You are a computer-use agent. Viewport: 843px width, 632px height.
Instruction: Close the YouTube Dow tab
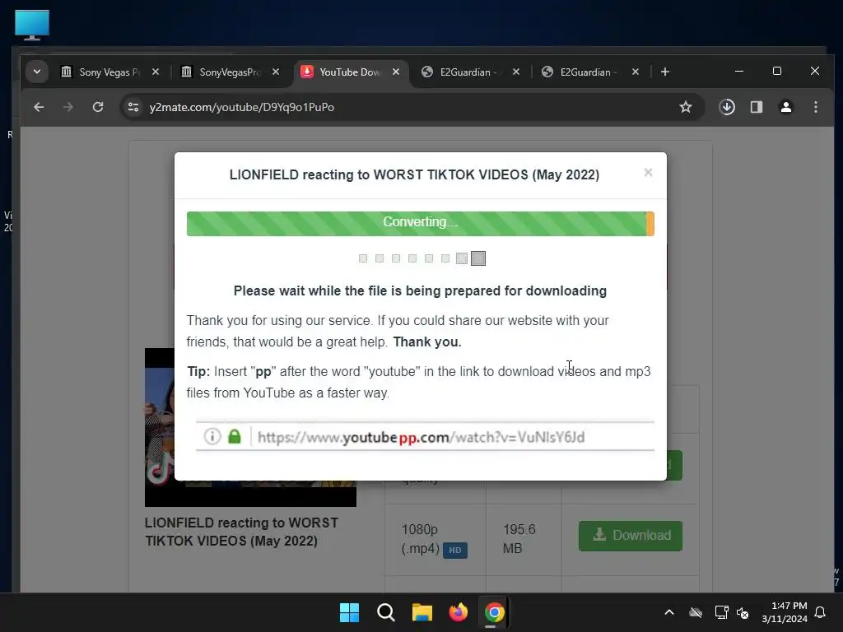pos(396,72)
